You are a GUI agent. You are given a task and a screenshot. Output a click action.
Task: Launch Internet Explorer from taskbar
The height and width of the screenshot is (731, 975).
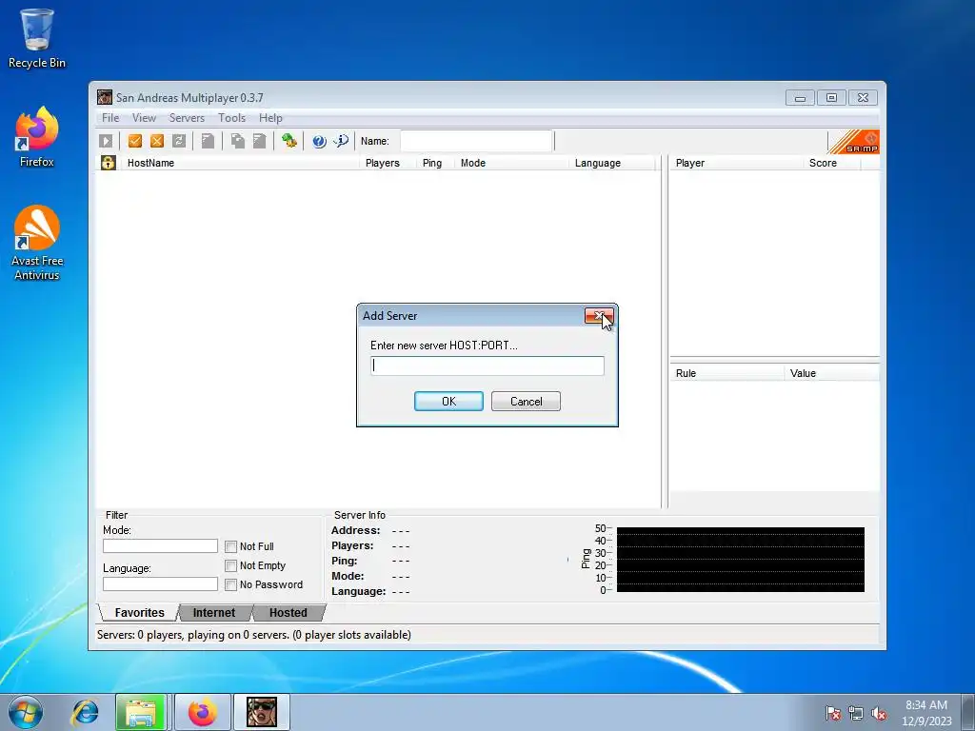pos(85,712)
